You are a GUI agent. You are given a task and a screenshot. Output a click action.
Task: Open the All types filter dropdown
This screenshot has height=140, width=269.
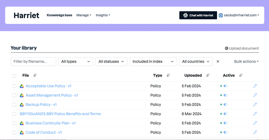pyautogui.click(x=76, y=62)
